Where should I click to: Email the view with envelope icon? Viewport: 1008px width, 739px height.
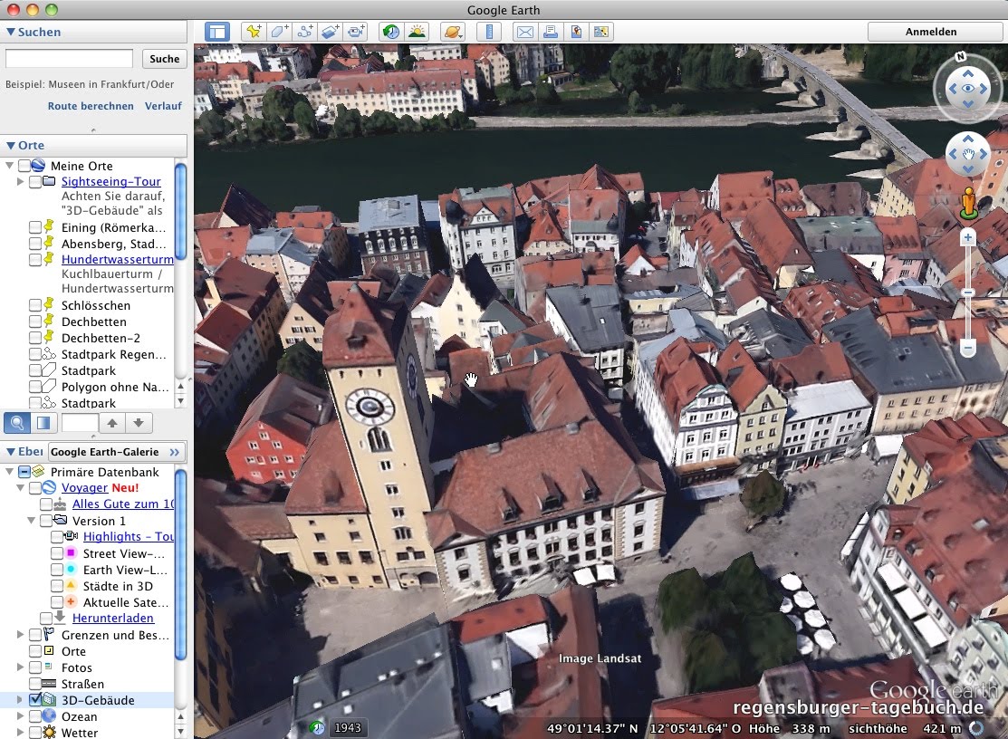pyautogui.click(x=525, y=32)
